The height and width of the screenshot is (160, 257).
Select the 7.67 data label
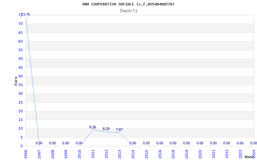click(119, 130)
